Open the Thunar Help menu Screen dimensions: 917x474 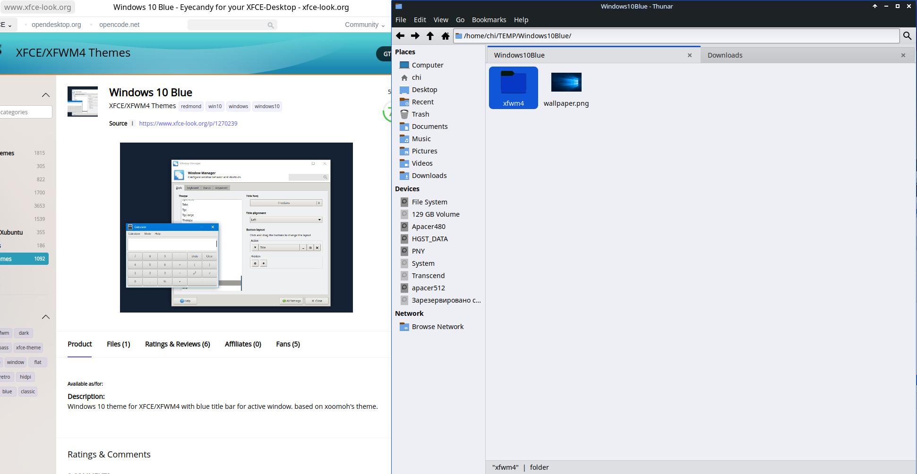(521, 20)
